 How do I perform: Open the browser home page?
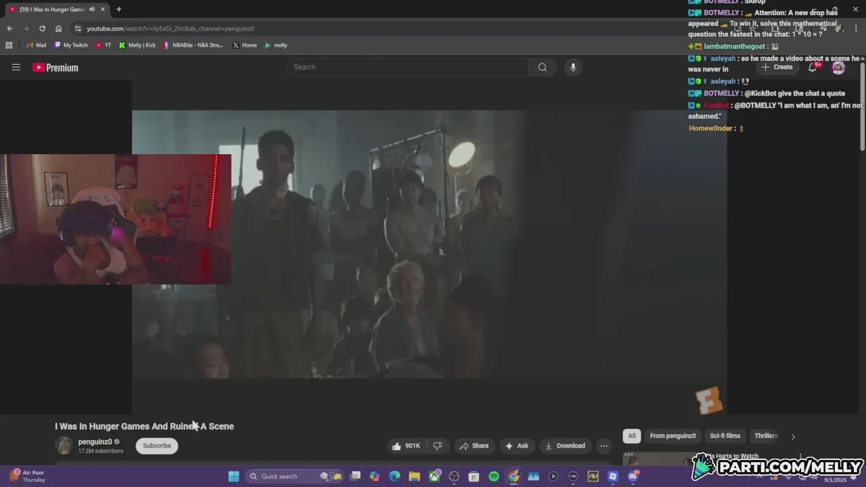click(x=58, y=28)
